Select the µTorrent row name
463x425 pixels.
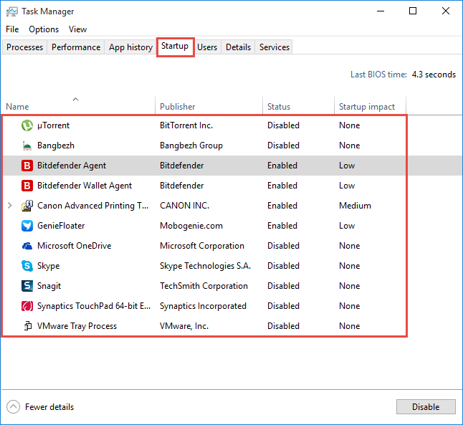point(53,125)
